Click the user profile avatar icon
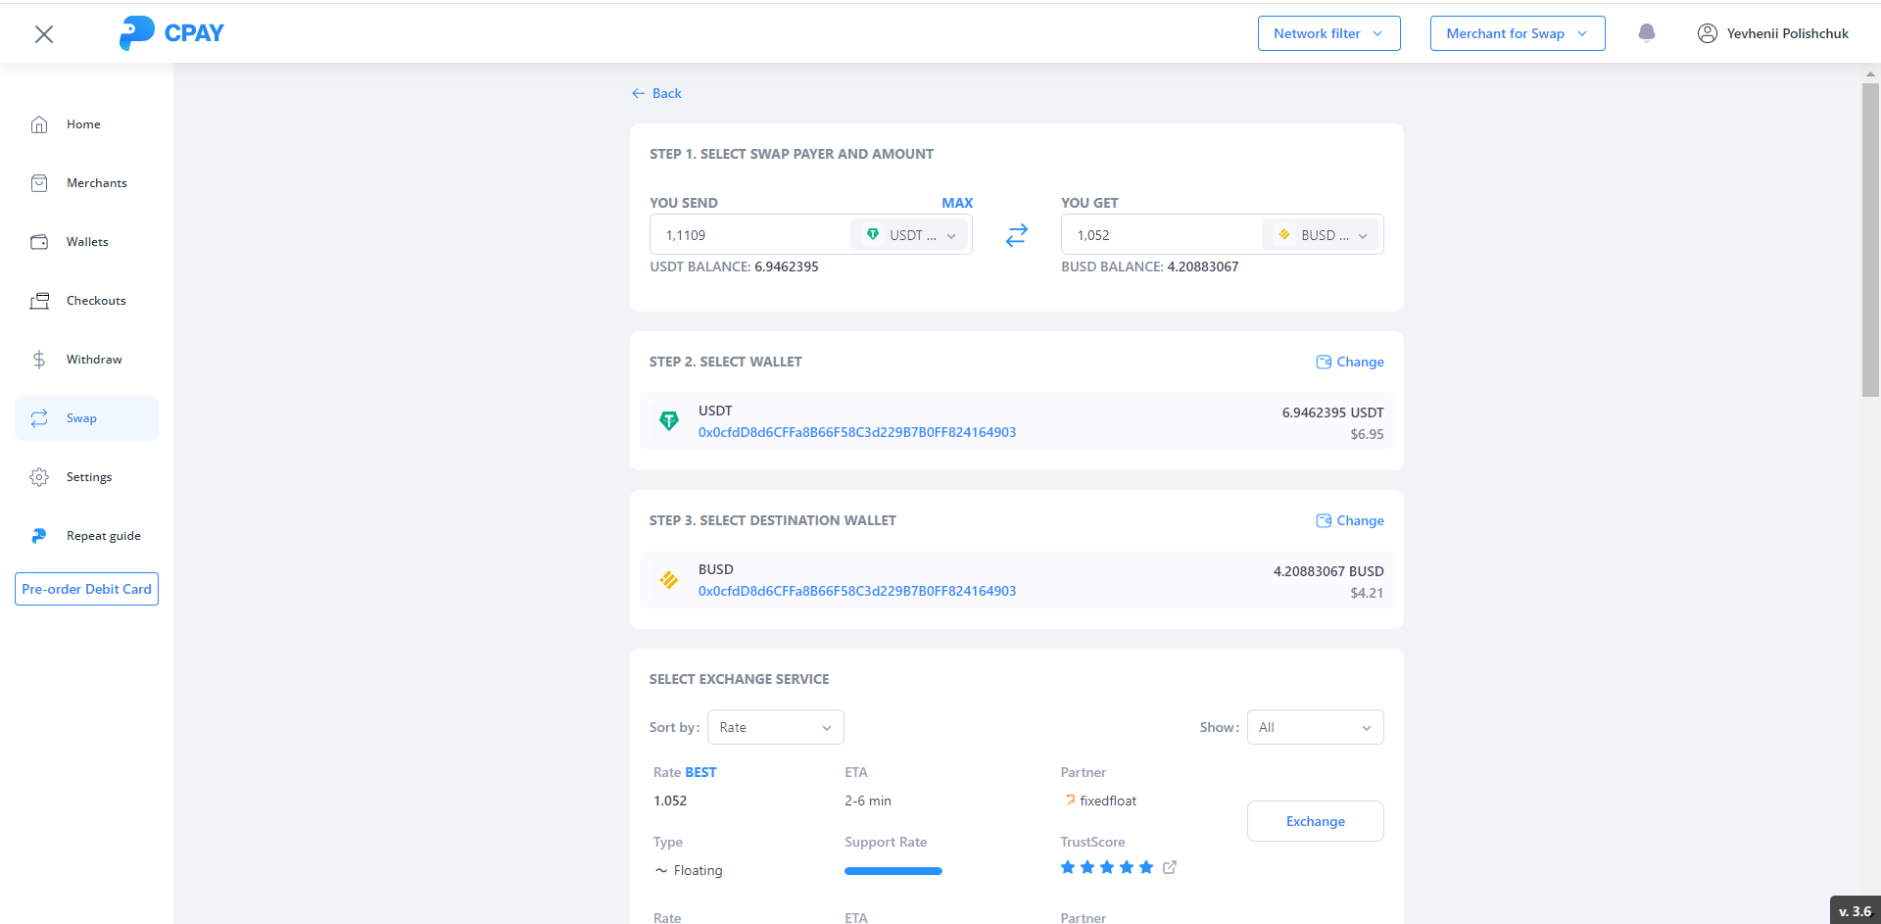 point(1707,33)
